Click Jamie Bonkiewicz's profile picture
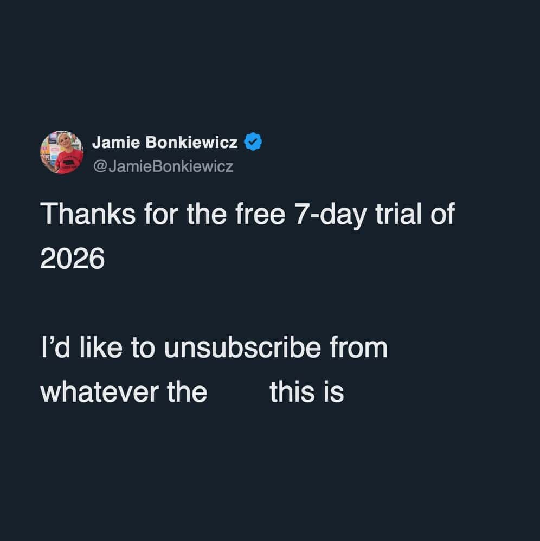The height and width of the screenshot is (541, 540). (61, 152)
